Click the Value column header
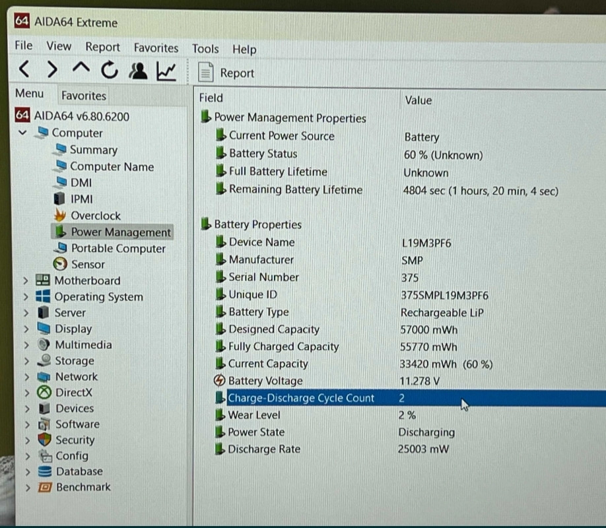The width and height of the screenshot is (606, 528). 418,100
